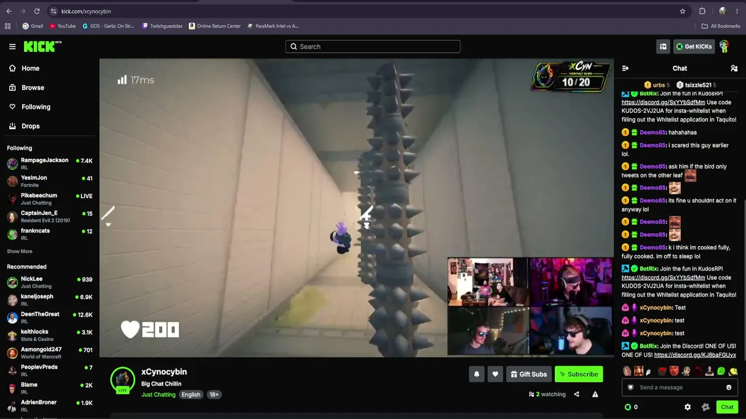The width and height of the screenshot is (746, 419).
Task: Go back in the browser
Action: pyautogui.click(x=9, y=11)
